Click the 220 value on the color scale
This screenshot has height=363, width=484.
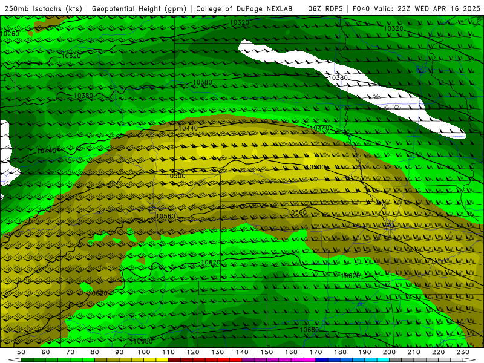point(439,352)
